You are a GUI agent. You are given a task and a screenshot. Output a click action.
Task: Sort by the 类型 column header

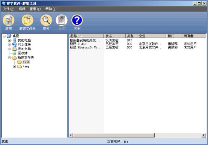coord(131,36)
